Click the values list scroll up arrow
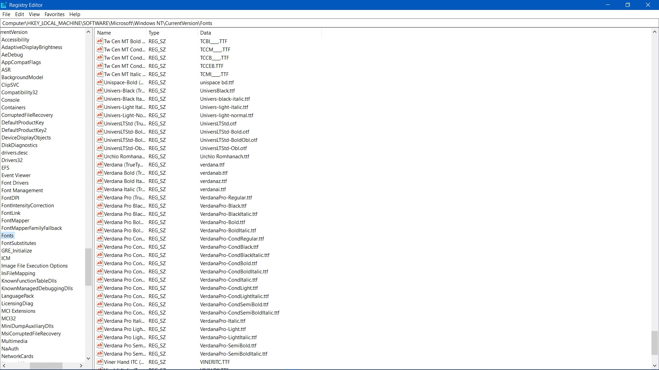The width and height of the screenshot is (659, 370). [x=655, y=32]
